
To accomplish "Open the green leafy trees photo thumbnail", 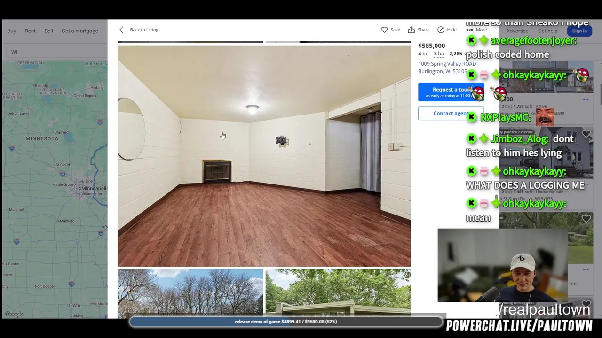I will [x=338, y=293].
